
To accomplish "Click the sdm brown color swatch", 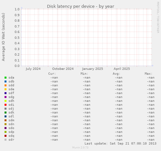I will (6, 120).
